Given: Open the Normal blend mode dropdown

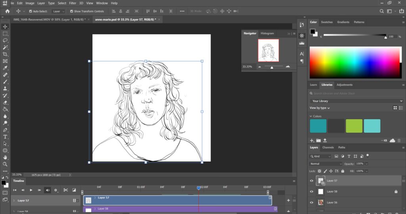Looking at the screenshot, I should [326, 164].
